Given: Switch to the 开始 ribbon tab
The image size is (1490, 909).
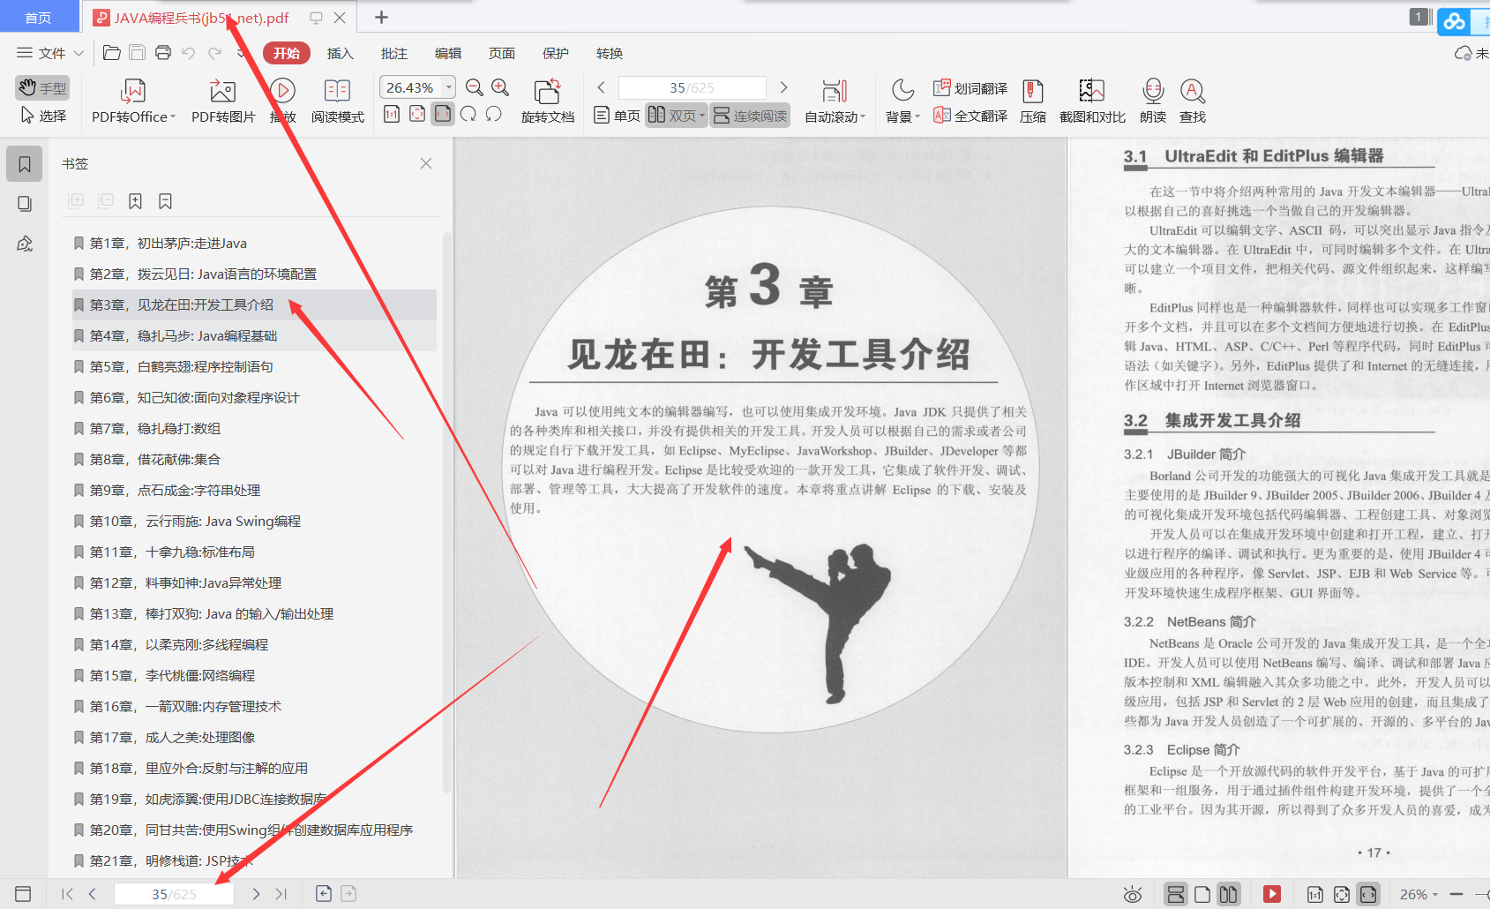Looking at the screenshot, I should point(287,53).
